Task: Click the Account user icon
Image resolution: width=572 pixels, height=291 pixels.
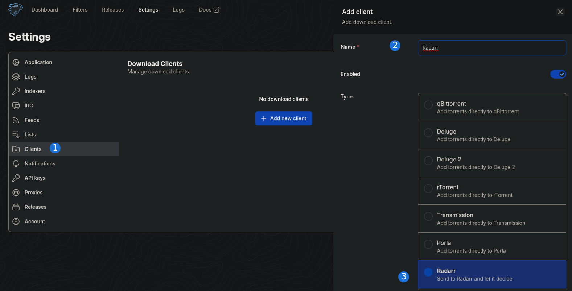Action: (x=16, y=222)
